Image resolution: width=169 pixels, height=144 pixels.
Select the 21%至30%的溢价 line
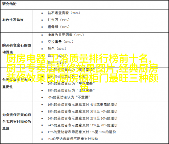pyautogui.click(x=82, y=119)
